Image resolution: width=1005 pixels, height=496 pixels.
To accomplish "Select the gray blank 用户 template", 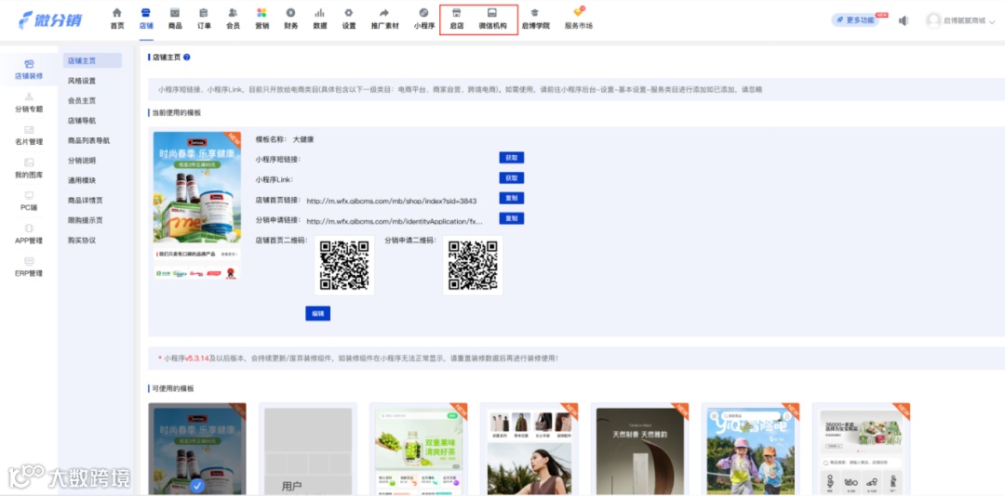I will coord(308,450).
